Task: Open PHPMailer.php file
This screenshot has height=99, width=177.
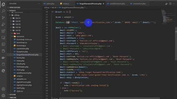Action: 22,67
